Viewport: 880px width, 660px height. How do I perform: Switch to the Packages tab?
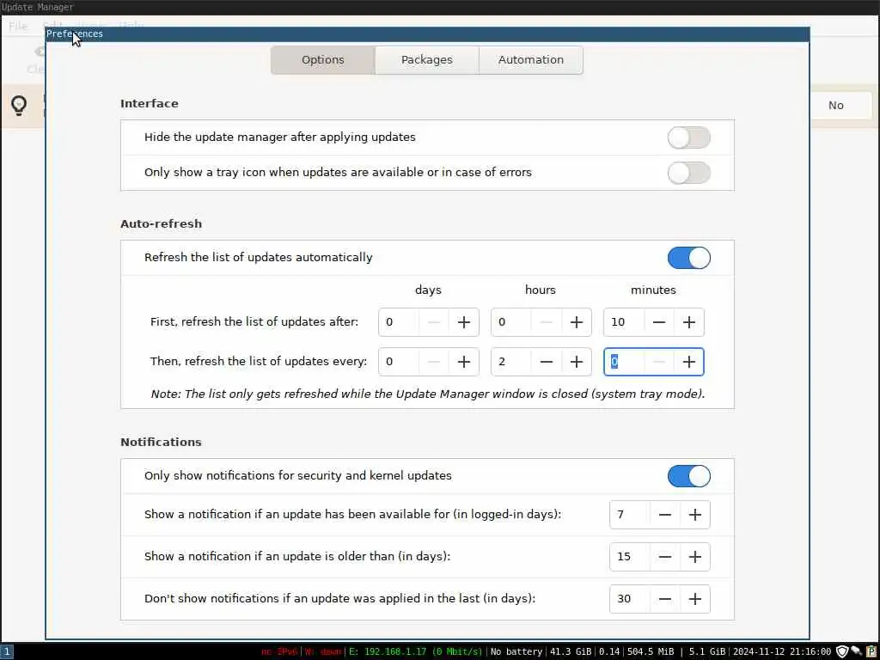point(426,60)
